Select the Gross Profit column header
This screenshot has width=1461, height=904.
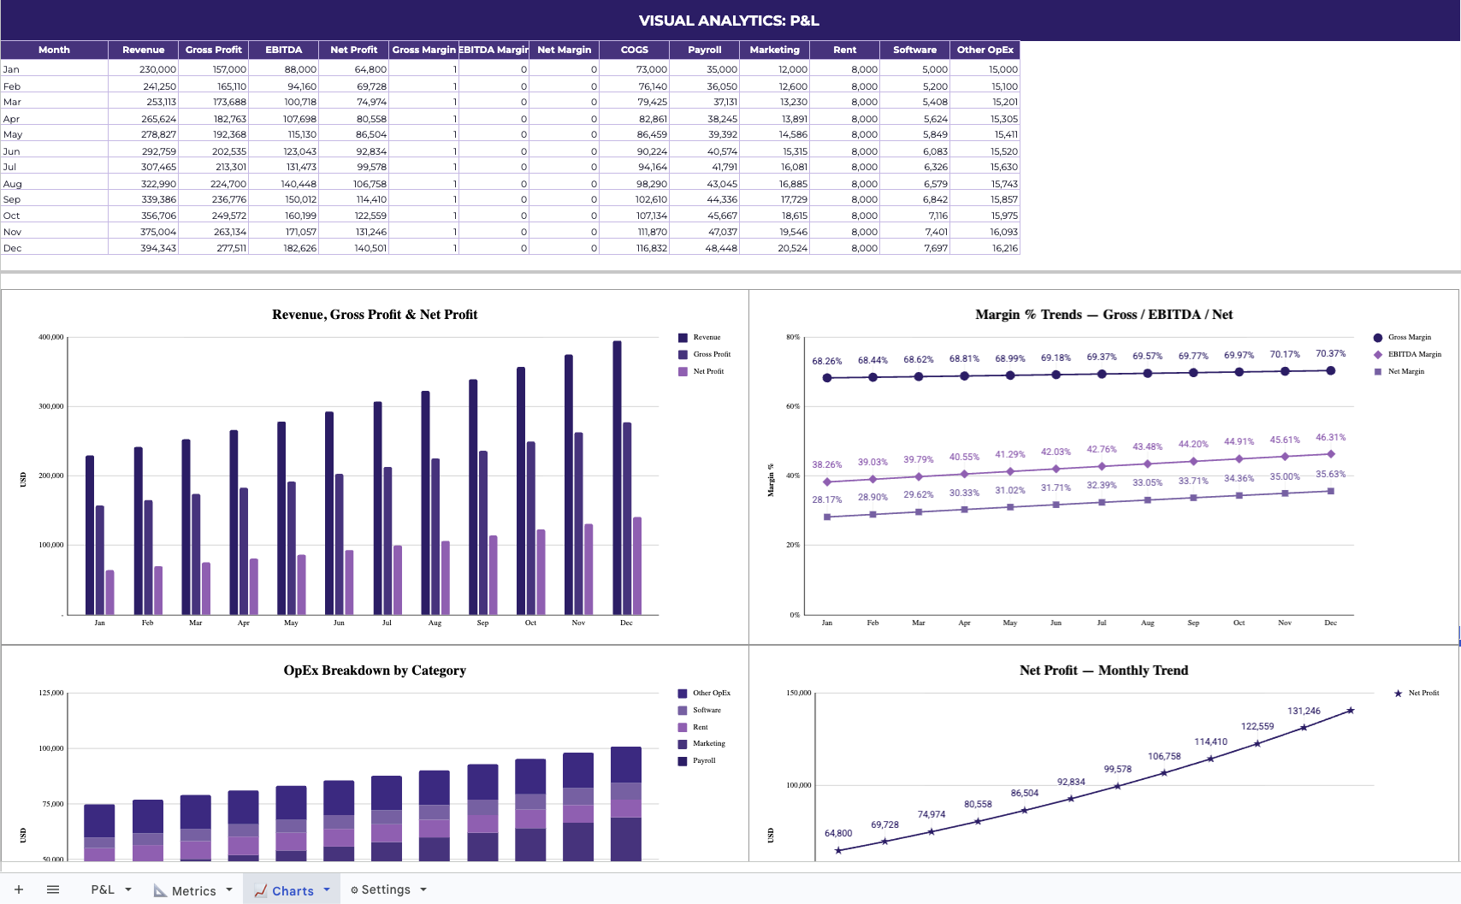pyautogui.click(x=214, y=50)
